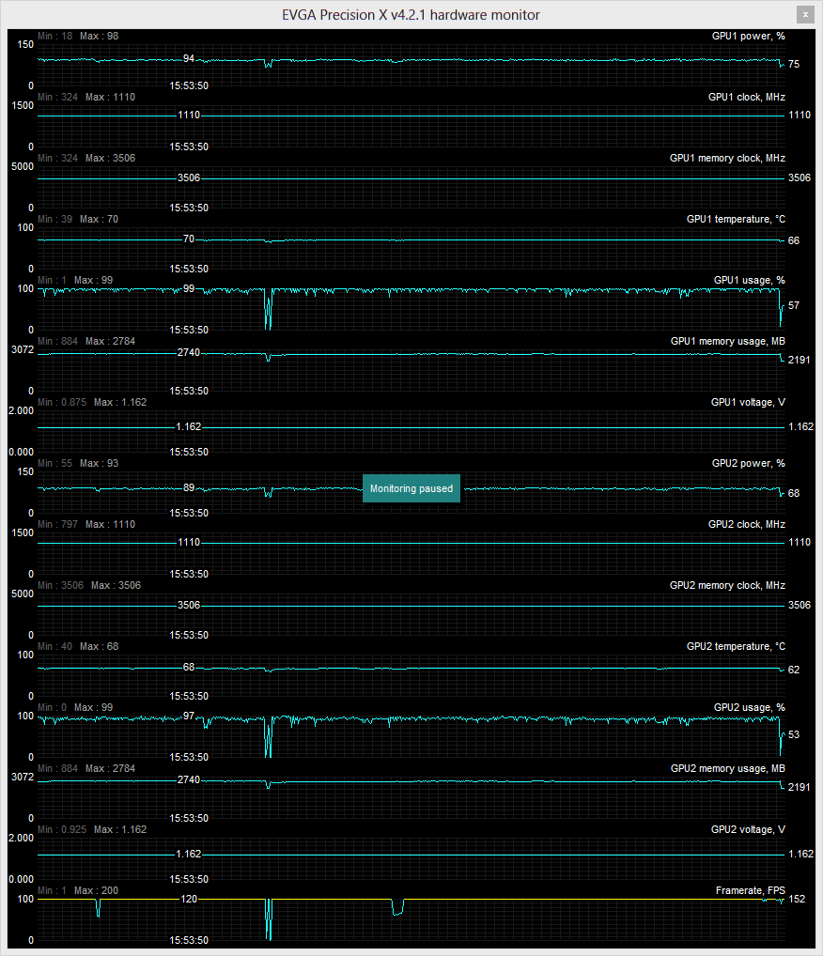Click the 'Monitoring paused' status badge
The height and width of the screenshot is (956, 823).
point(411,488)
